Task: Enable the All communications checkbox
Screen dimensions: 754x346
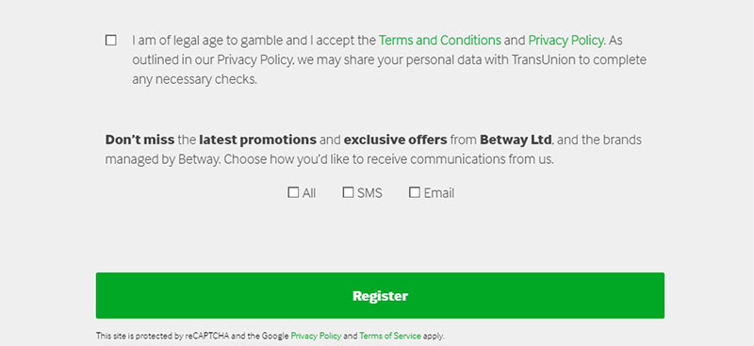Action: click(293, 192)
